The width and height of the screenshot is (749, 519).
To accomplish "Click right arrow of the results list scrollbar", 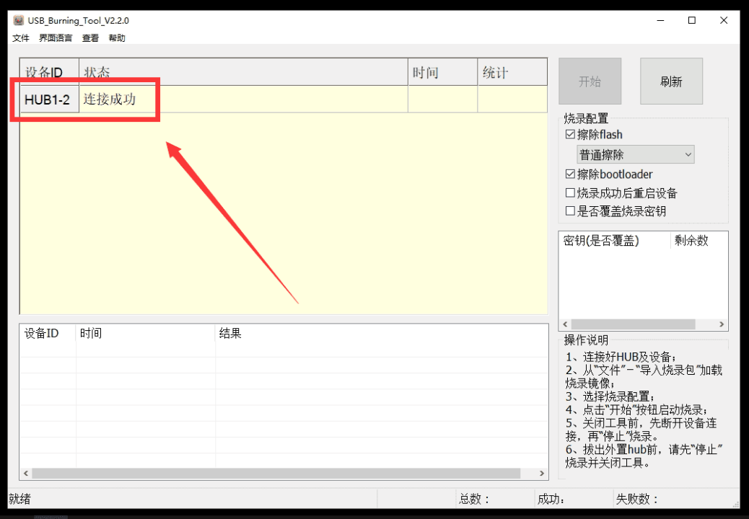I will click(x=542, y=473).
